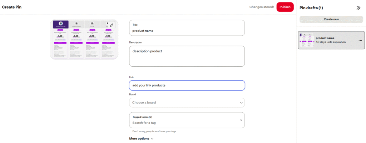Click the Create new draft button

(x=331, y=19)
